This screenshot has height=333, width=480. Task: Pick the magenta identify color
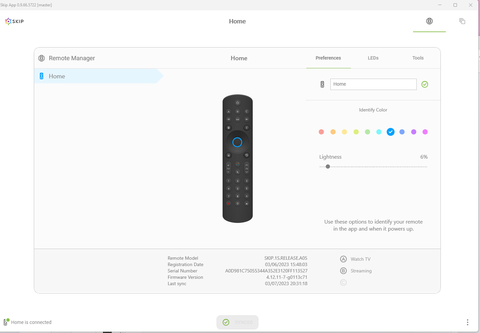(425, 132)
